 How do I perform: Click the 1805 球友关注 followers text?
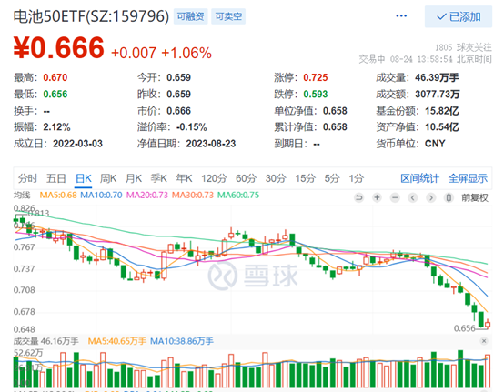click(x=463, y=47)
